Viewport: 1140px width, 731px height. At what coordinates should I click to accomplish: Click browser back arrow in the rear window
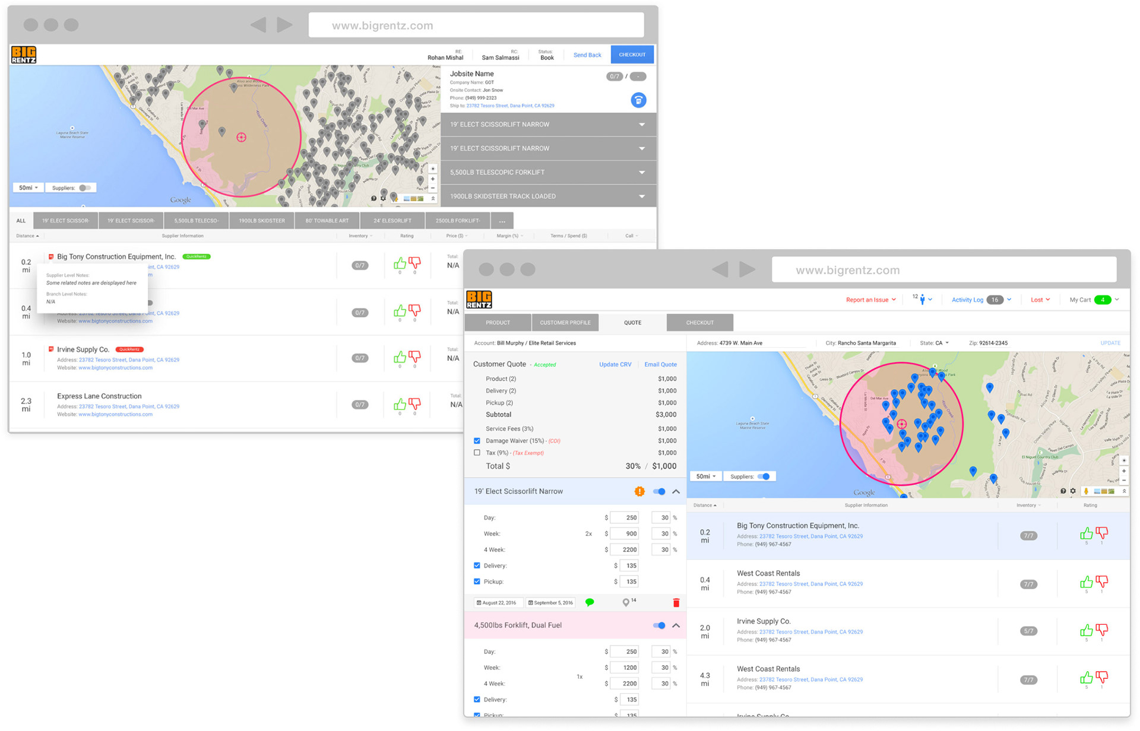coord(258,24)
